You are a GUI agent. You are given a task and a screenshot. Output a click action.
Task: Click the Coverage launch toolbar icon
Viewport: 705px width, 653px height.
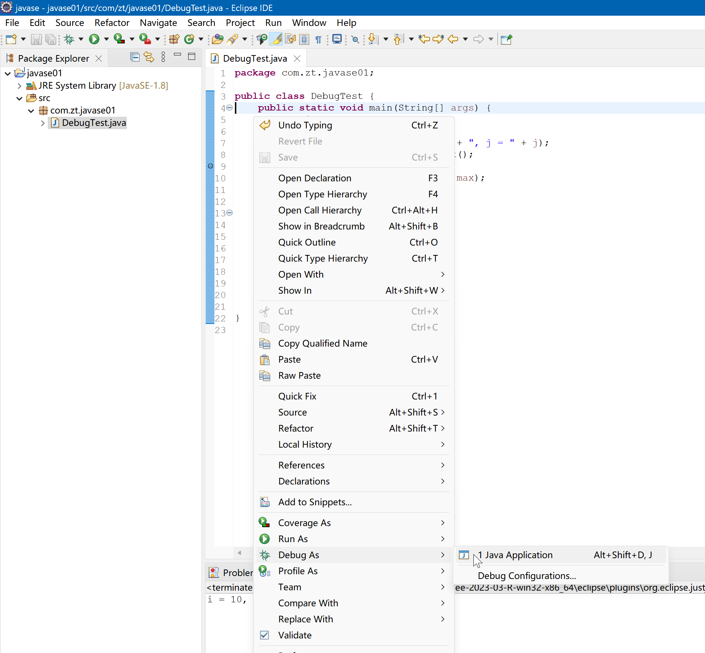(119, 39)
